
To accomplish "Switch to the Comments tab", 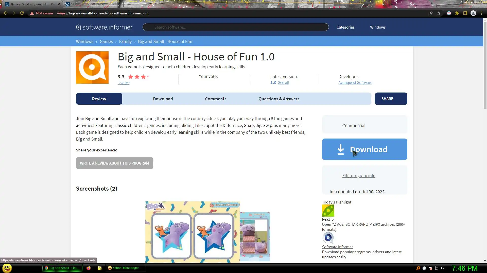I will [216, 99].
